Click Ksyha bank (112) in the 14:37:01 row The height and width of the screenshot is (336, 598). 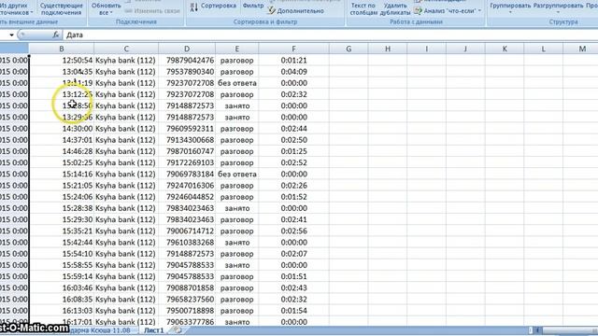pos(126,140)
